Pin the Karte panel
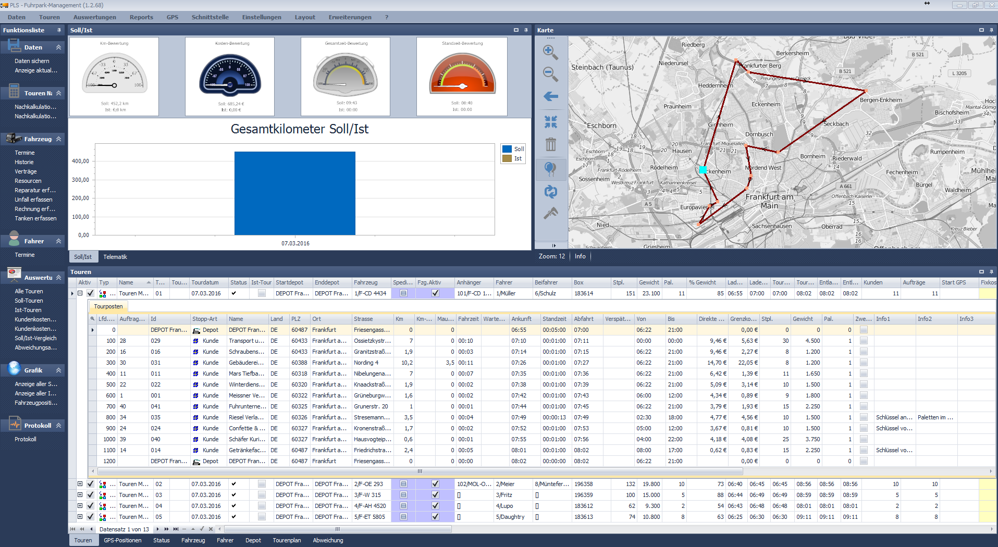The height and width of the screenshot is (547, 998). pos(991,30)
